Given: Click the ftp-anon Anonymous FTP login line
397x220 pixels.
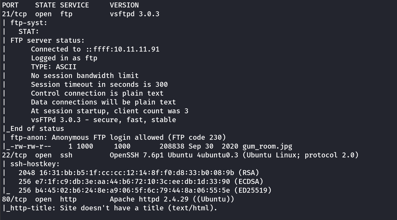Looking at the screenshot, I should click(x=118, y=137).
